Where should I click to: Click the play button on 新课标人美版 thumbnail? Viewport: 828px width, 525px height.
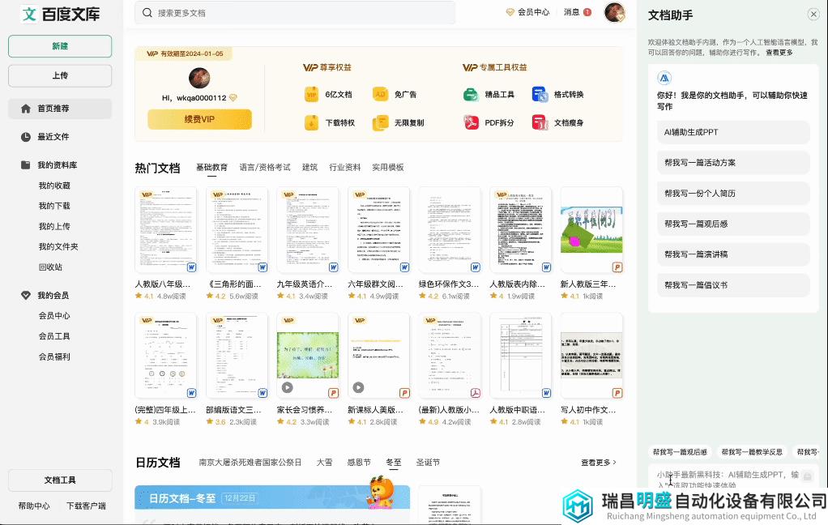pos(358,387)
